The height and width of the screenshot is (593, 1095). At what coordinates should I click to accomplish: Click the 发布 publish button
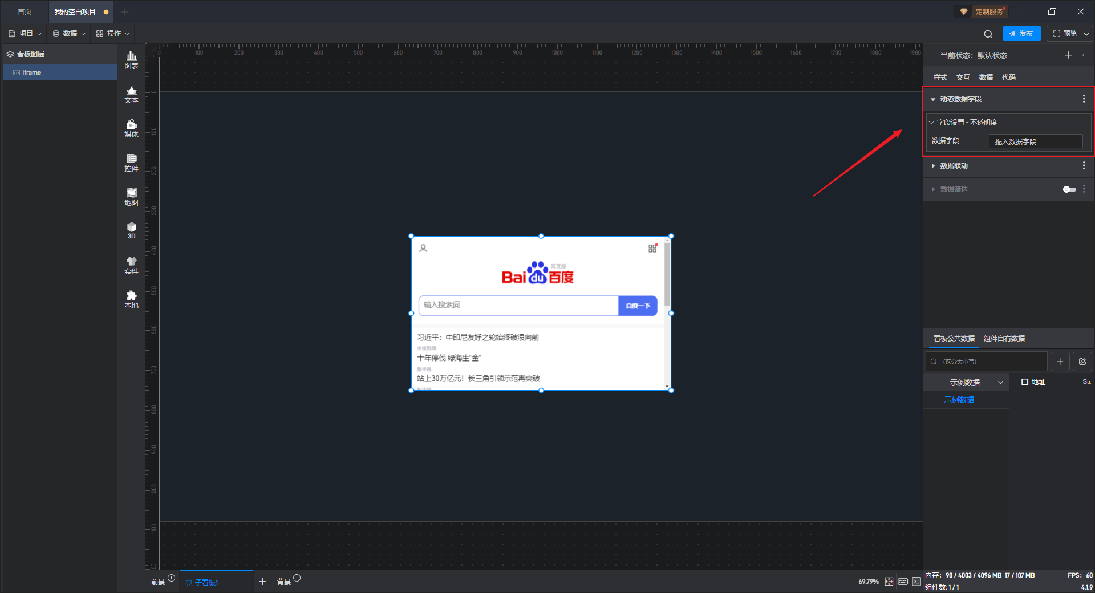click(1021, 34)
